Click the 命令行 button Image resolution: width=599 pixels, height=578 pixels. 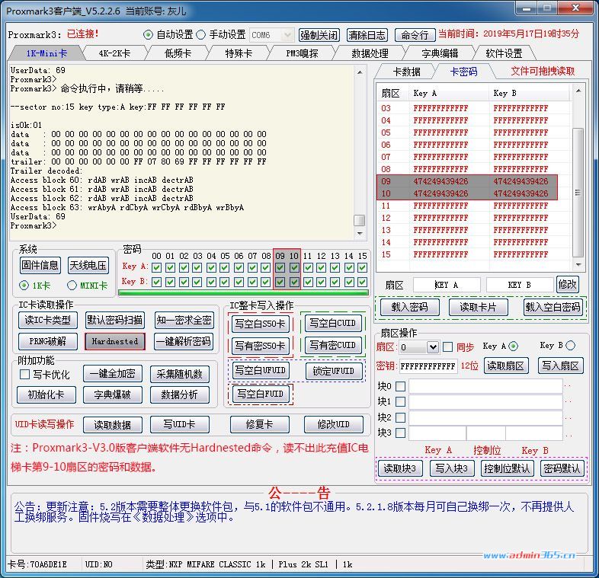point(415,35)
